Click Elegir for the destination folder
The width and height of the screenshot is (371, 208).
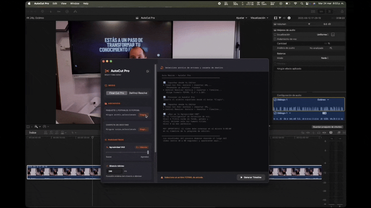click(143, 129)
